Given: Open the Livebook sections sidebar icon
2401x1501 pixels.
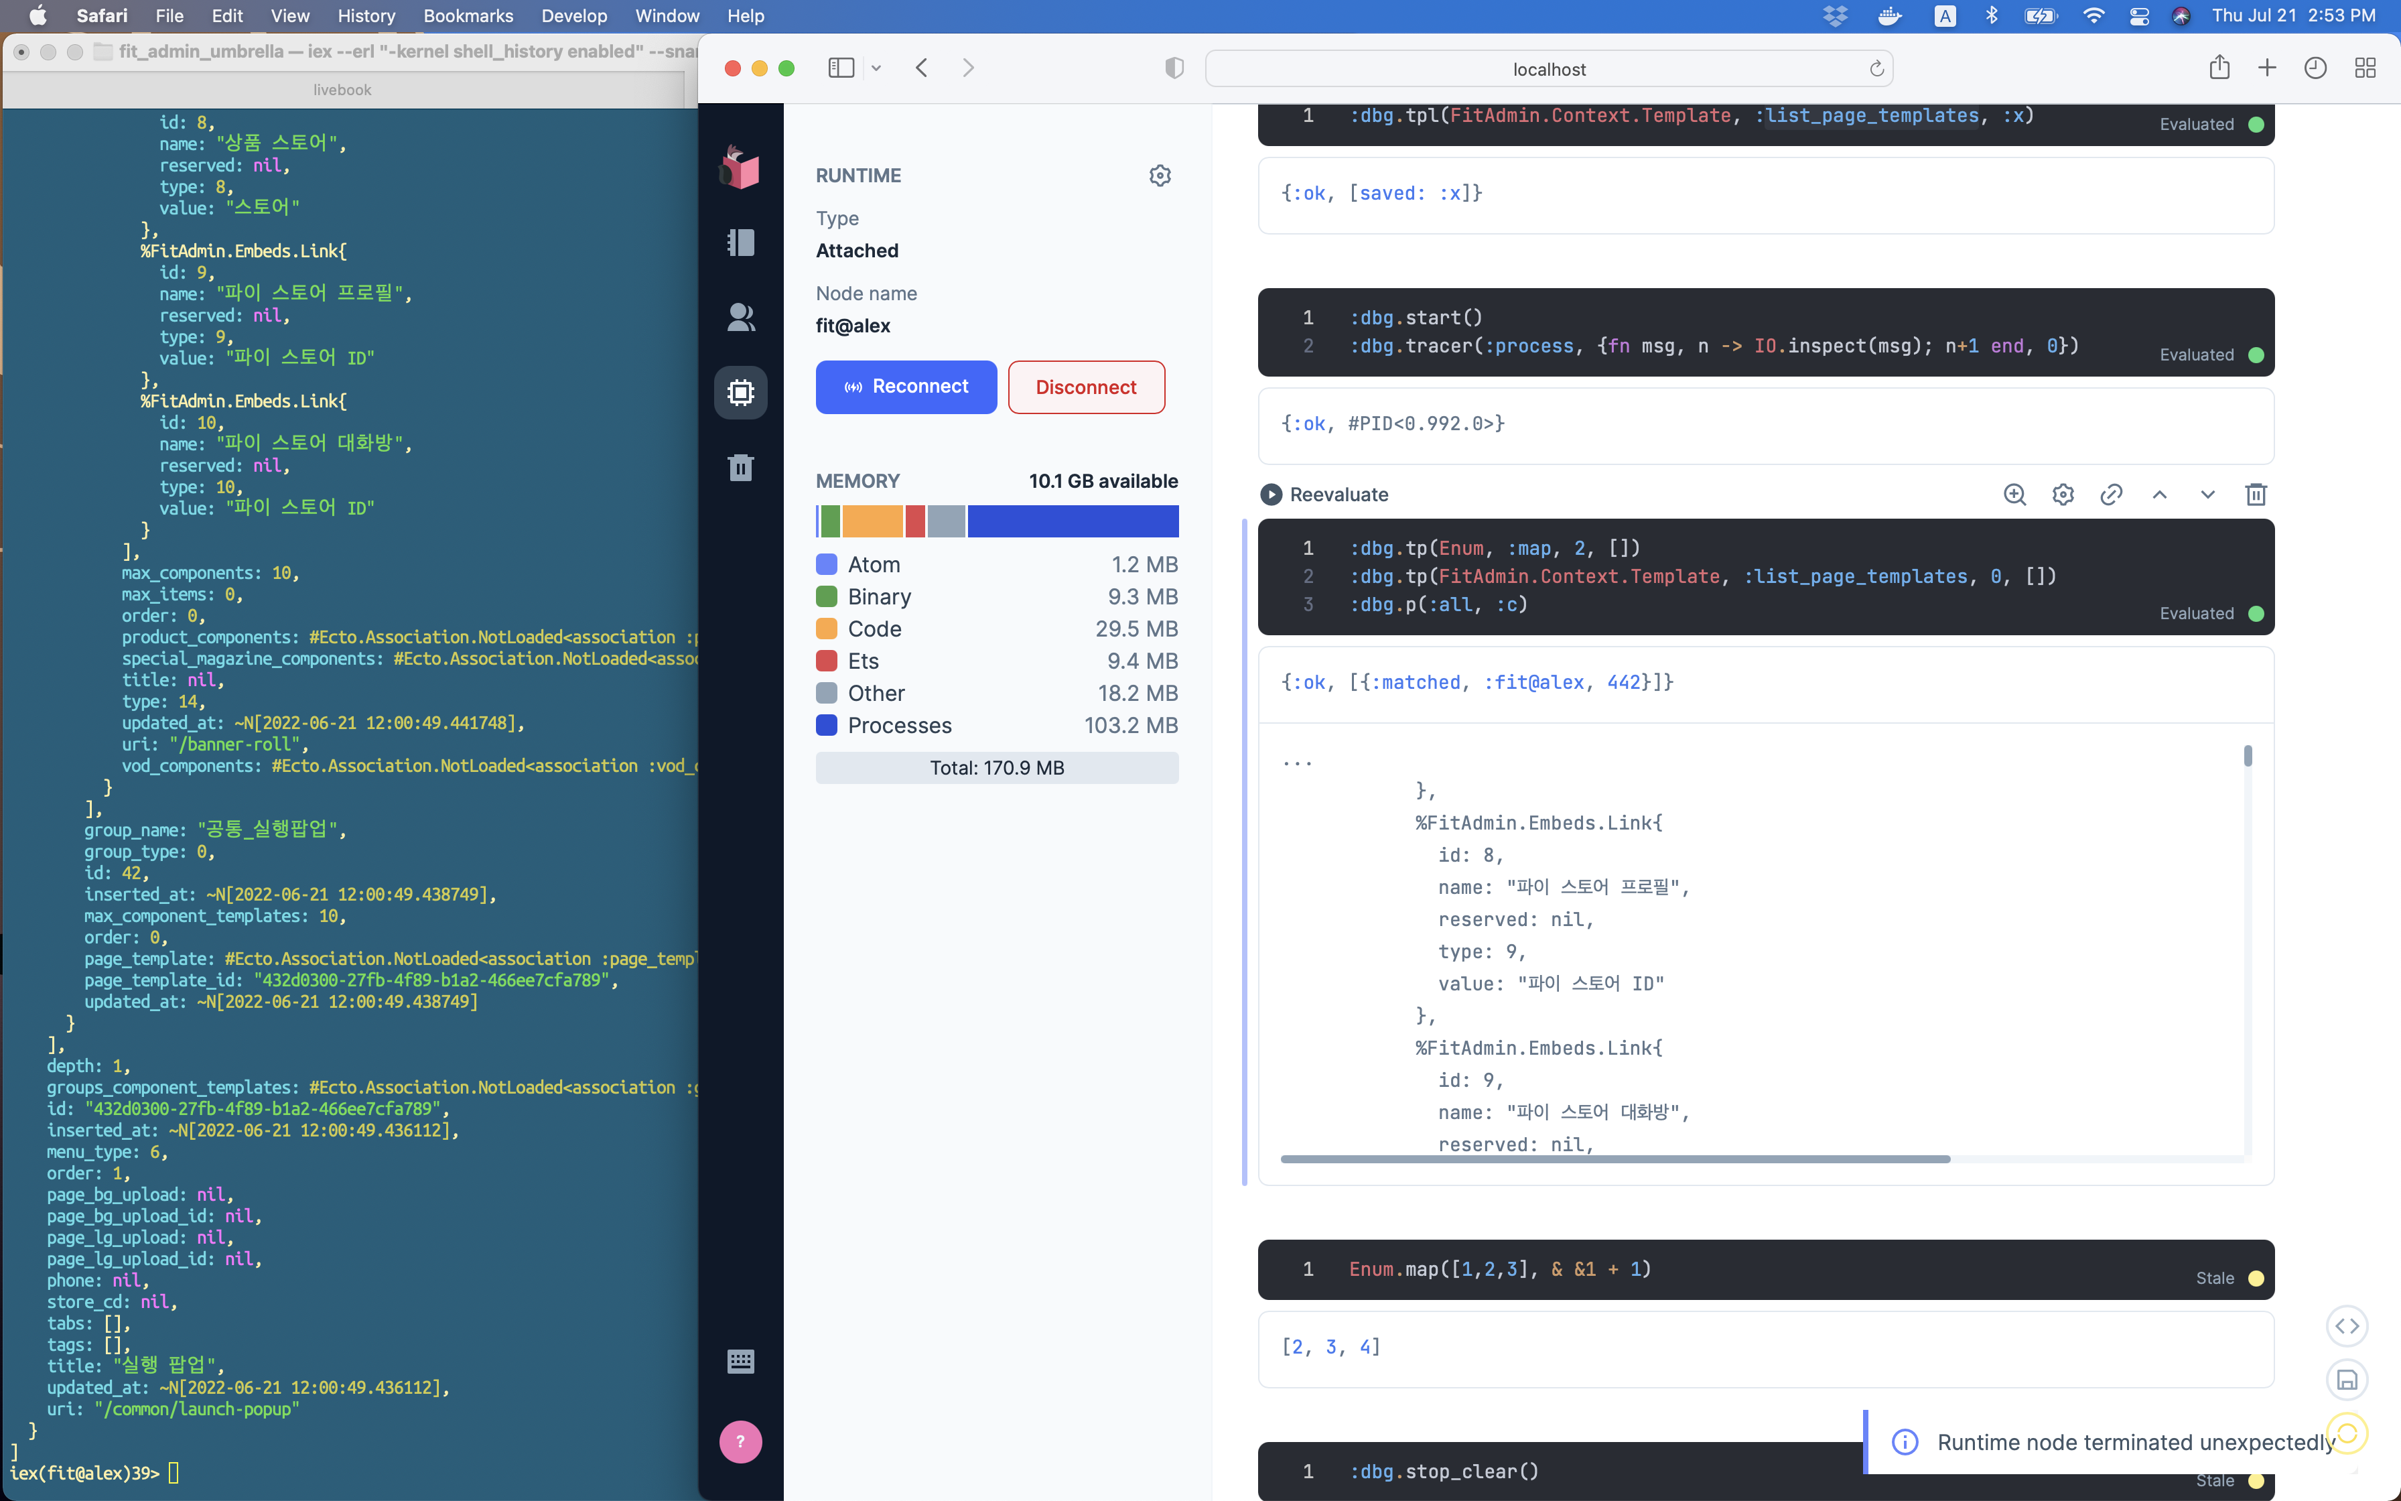Looking at the screenshot, I should (740, 243).
